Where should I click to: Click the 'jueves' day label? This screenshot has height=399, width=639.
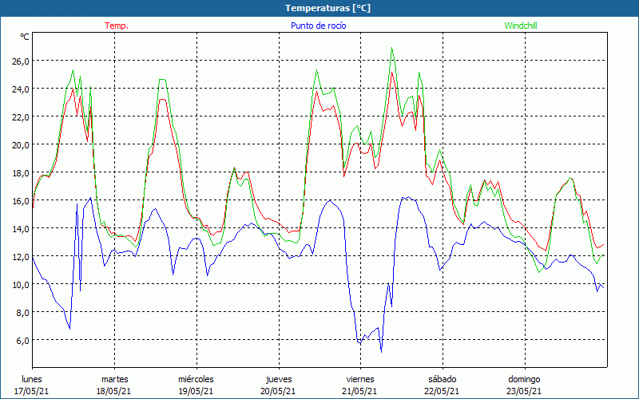[x=279, y=380]
